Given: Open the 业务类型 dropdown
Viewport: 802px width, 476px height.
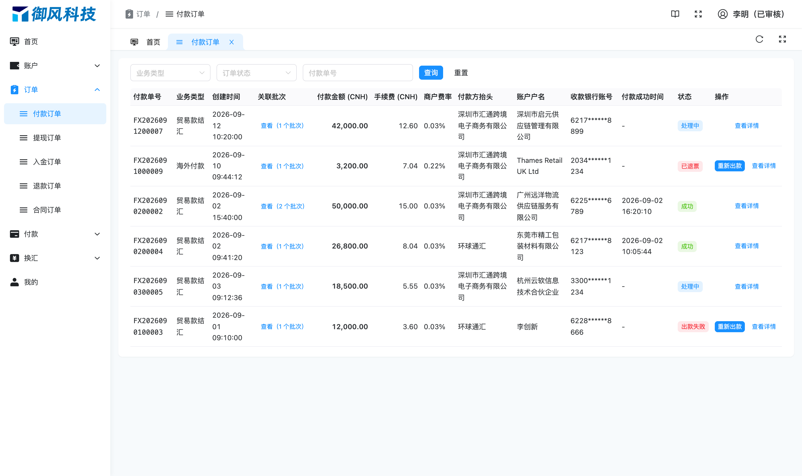Looking at the screenshot, I should click(x=170, y=73).
